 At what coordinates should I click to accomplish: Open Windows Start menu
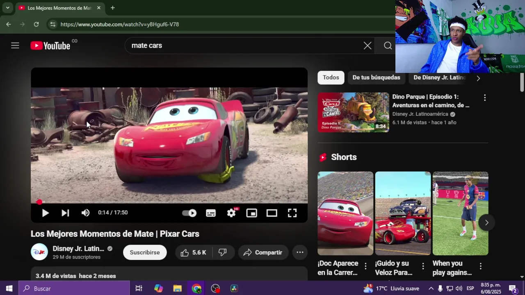(x=9, y=288)
